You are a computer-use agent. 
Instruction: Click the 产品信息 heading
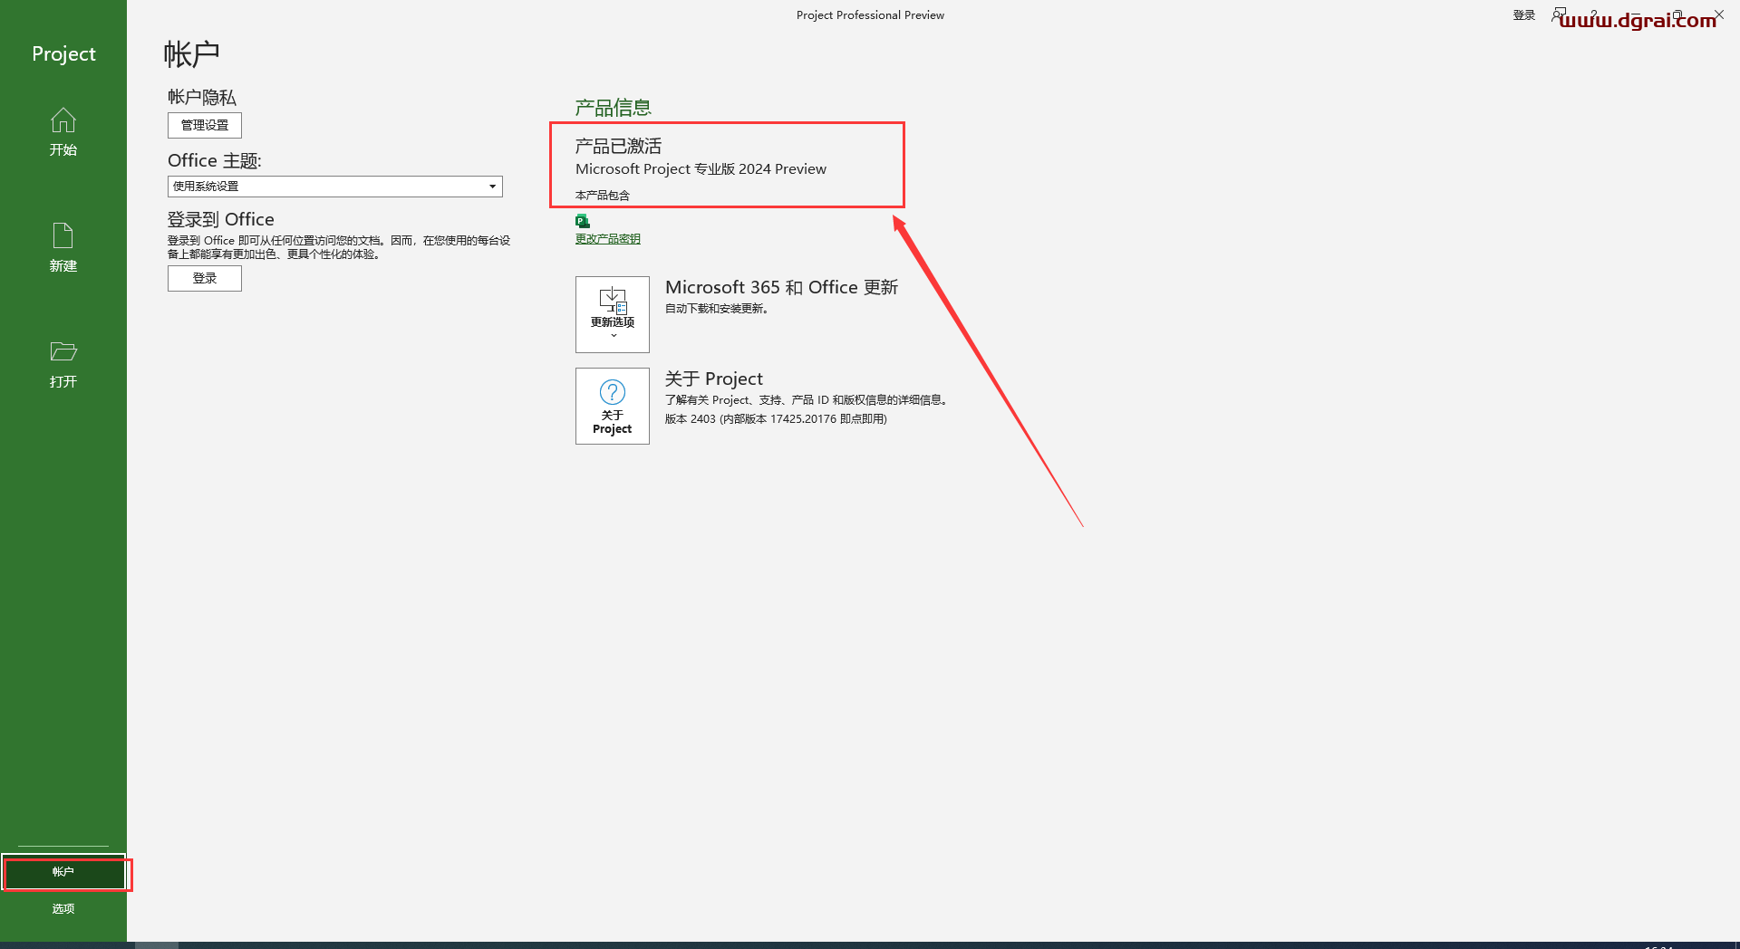[614, 108]
